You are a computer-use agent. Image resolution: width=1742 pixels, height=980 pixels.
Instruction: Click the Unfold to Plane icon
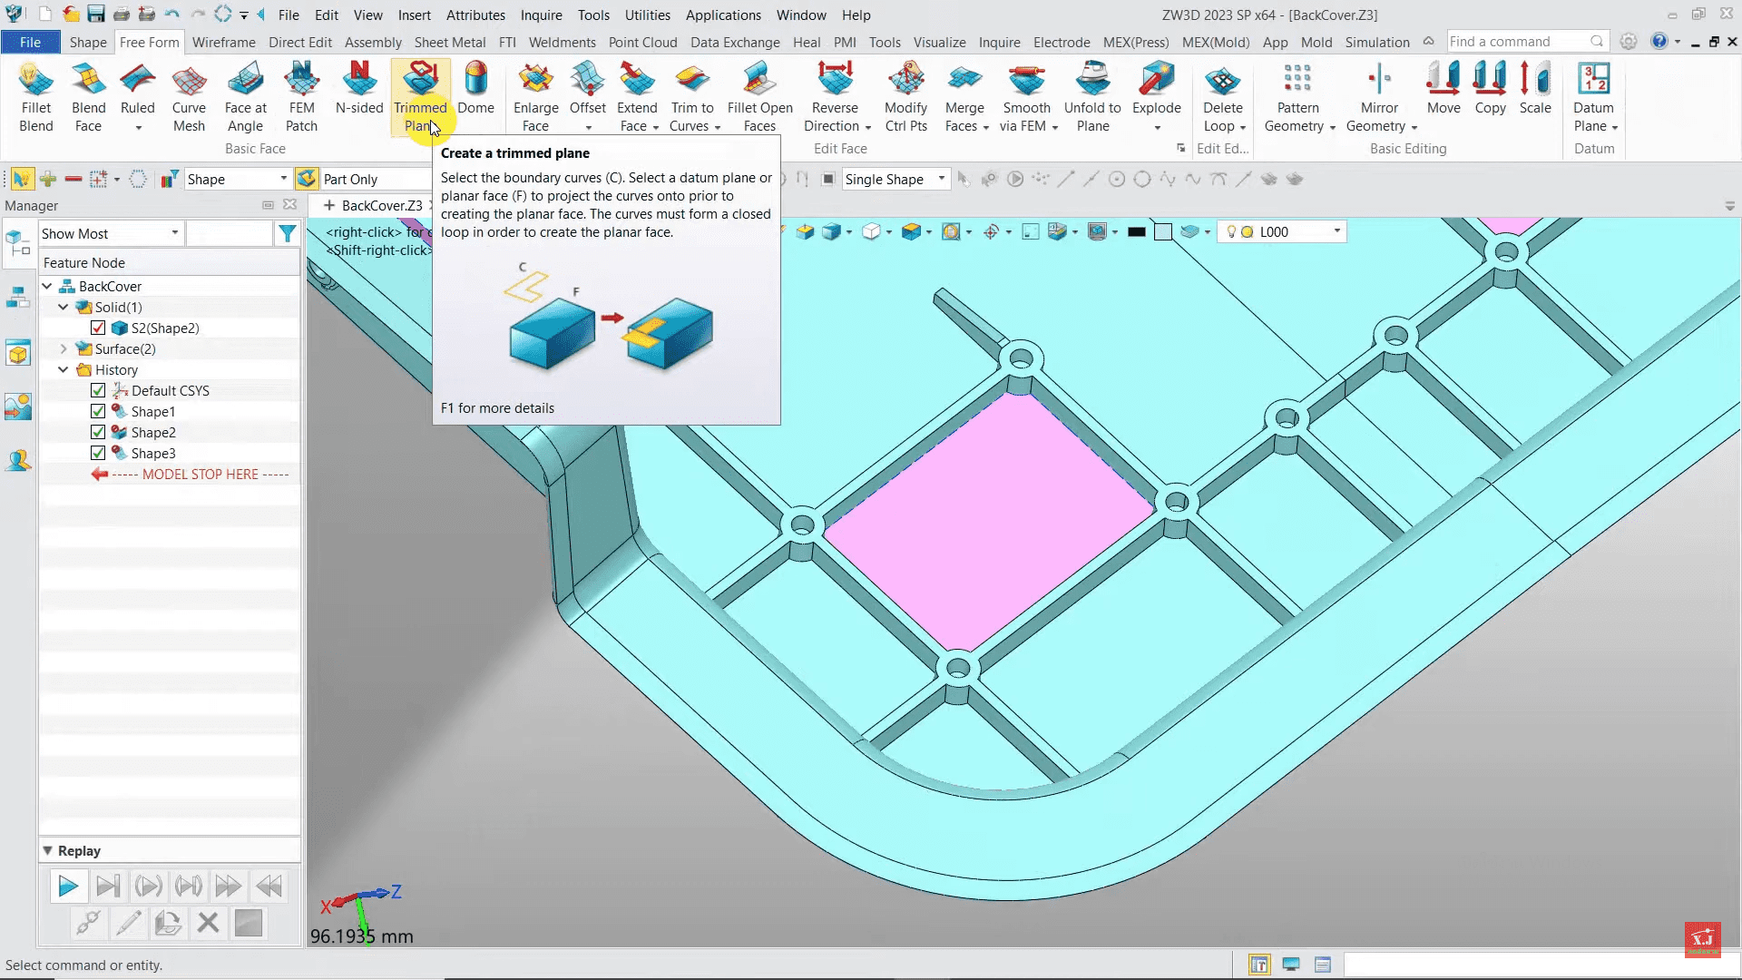(1092, 82)
